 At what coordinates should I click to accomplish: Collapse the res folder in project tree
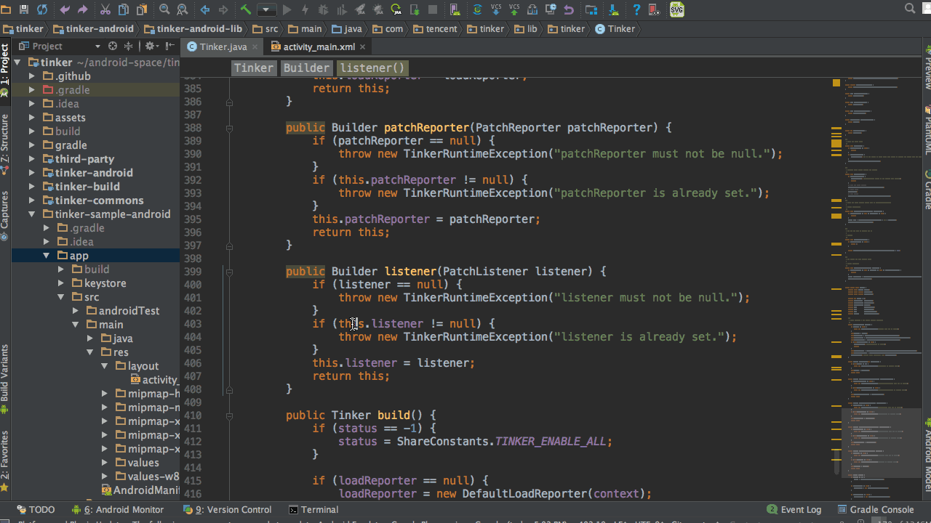[x=90, y=352]
